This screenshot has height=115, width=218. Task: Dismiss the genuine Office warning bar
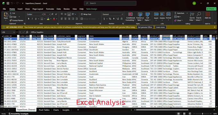click(x=215, y=27)
